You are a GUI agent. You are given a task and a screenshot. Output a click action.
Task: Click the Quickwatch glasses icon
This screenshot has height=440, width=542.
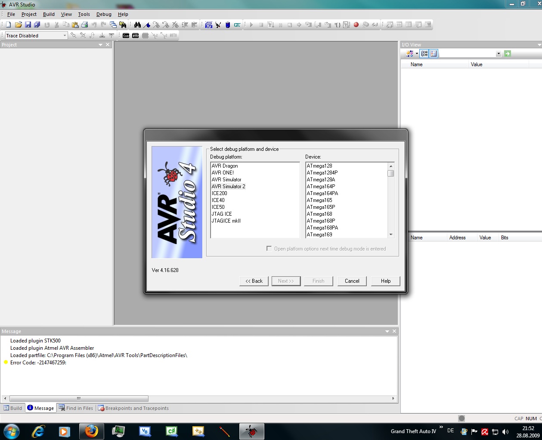pos(375,25)
